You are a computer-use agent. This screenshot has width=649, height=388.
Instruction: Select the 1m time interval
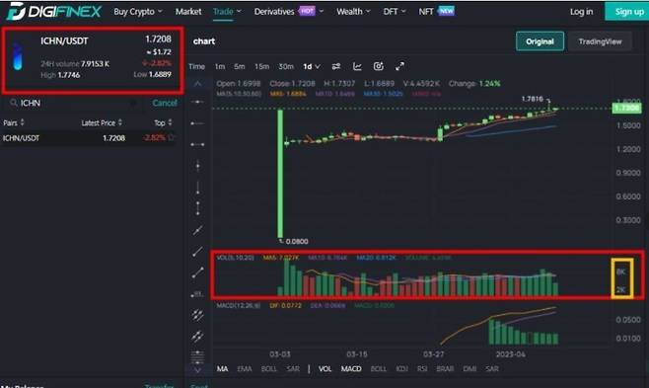[x=219, y=66]
